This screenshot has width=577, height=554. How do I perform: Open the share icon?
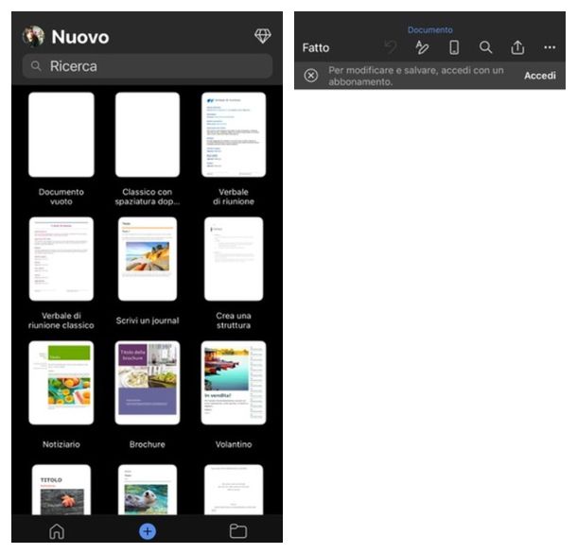click(517, 47)
